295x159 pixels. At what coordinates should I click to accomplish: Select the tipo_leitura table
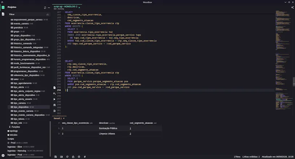point(19,119)
